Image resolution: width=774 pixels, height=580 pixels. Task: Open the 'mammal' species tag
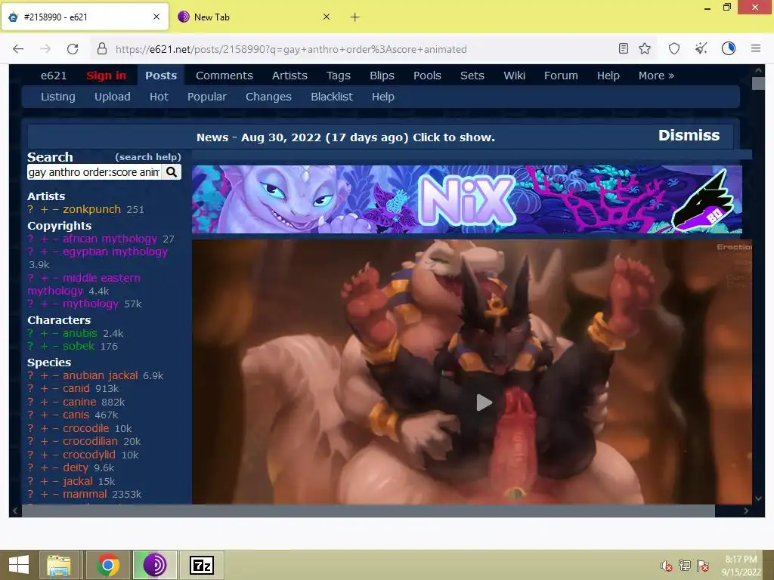[x=85, y=494]
